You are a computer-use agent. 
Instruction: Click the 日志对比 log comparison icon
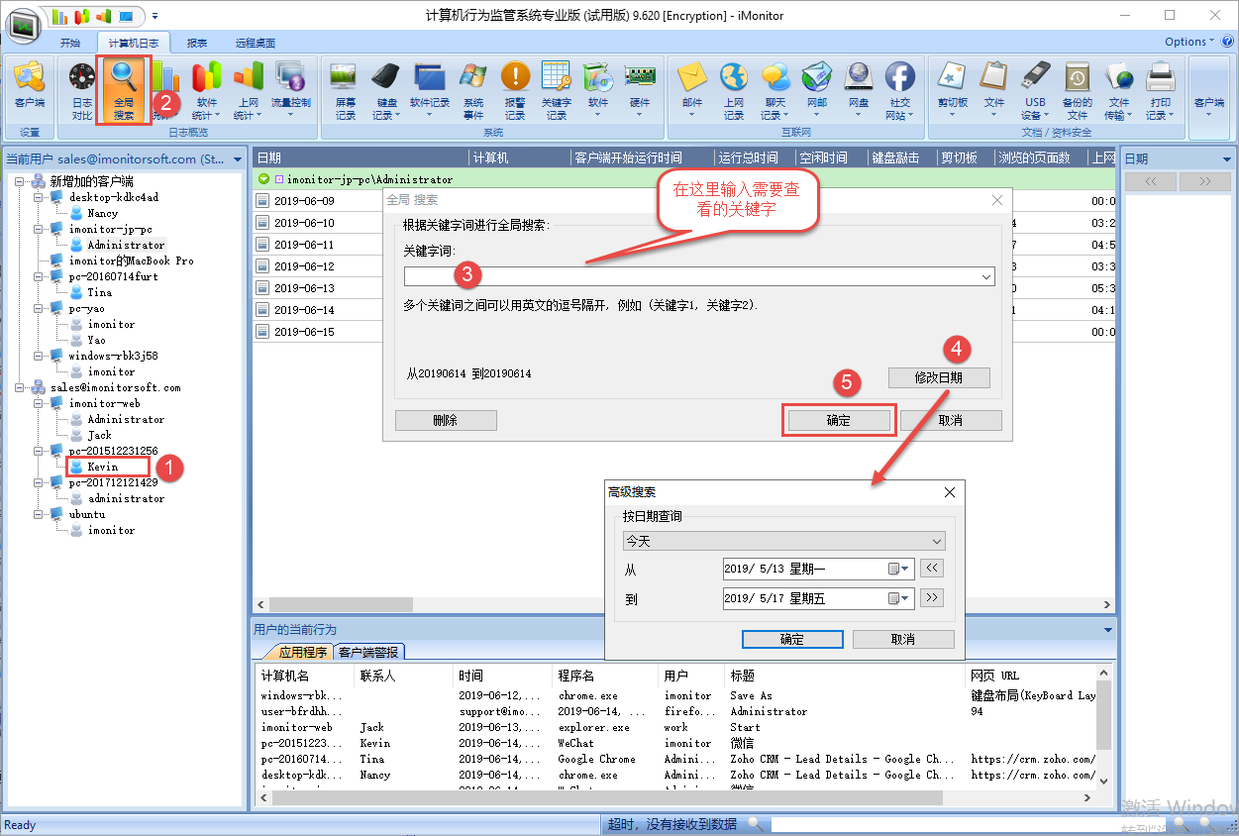tap(81, 89)
